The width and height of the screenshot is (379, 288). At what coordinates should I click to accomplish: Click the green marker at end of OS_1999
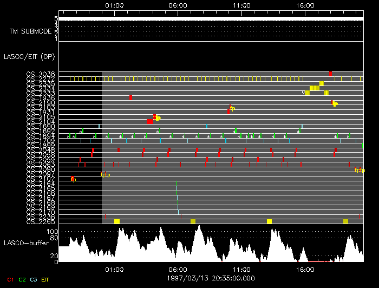coord(363,145)
